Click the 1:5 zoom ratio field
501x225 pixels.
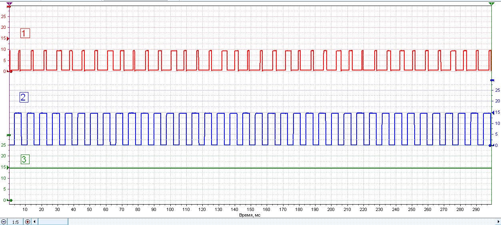tap(15, 222)
